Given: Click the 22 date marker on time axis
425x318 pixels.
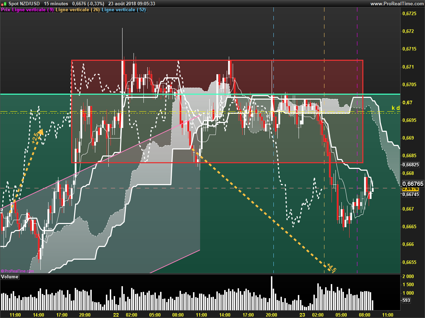Looking at the screenshot, I should point(116,315).
